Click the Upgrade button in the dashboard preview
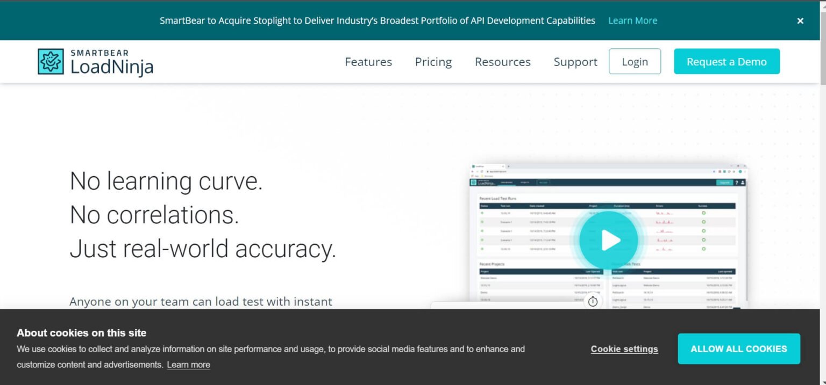 coord(724,183)
